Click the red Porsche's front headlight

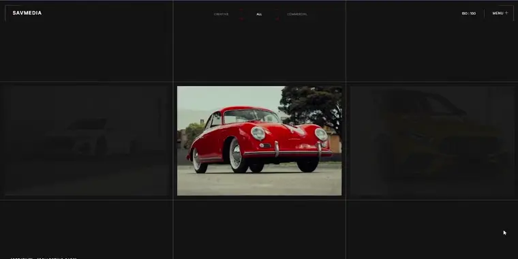258,134
